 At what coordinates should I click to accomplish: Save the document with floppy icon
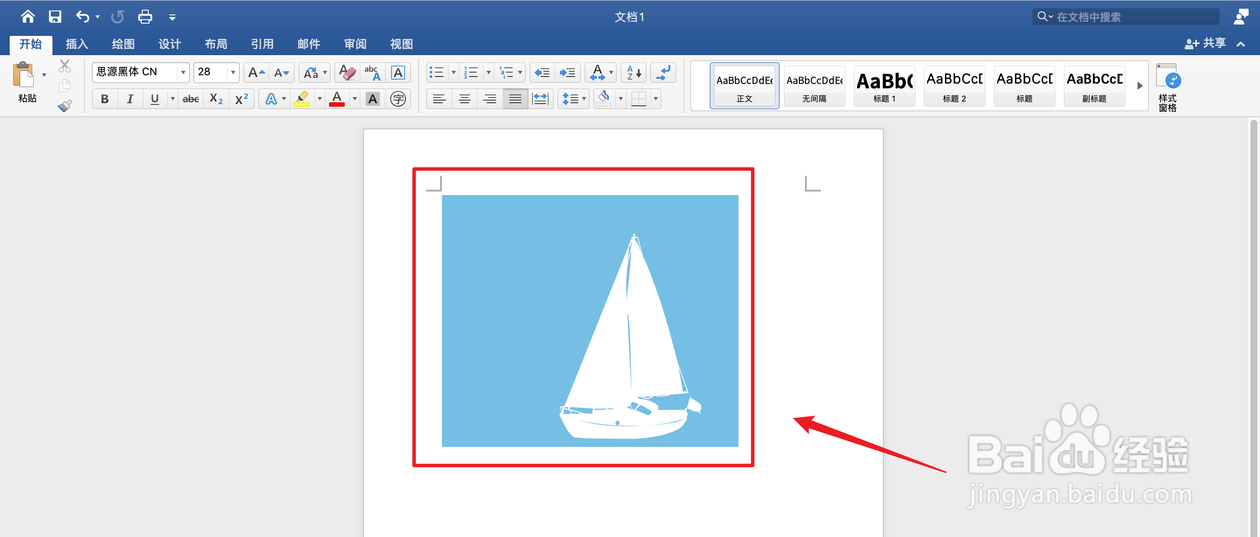55,17
